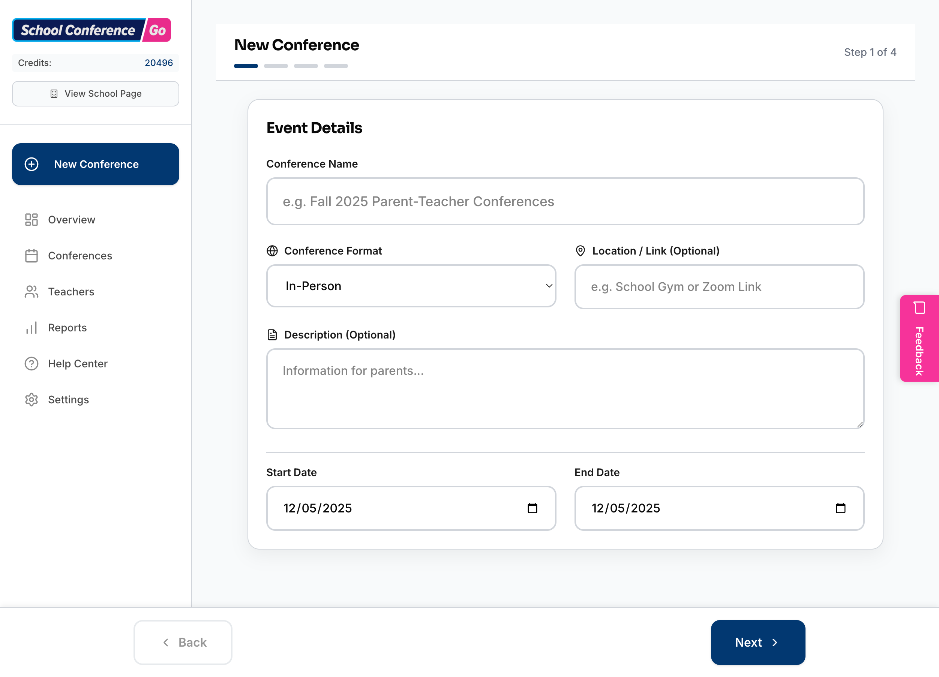
Task: Open the Start Date calendar picker
Action: tap(534, 508)
